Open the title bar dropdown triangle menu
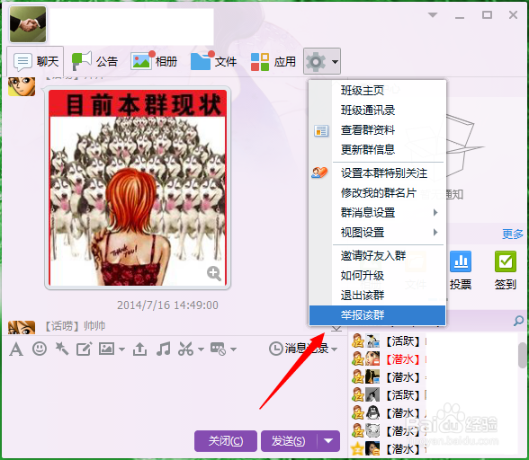This screenshot has height=460, width=529. [433, 15]
